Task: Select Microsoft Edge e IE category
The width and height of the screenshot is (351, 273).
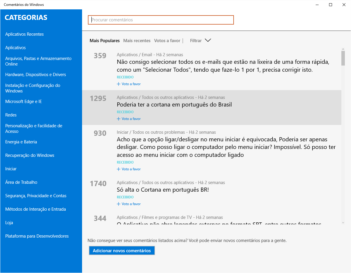Action: (x=23, y=102)
